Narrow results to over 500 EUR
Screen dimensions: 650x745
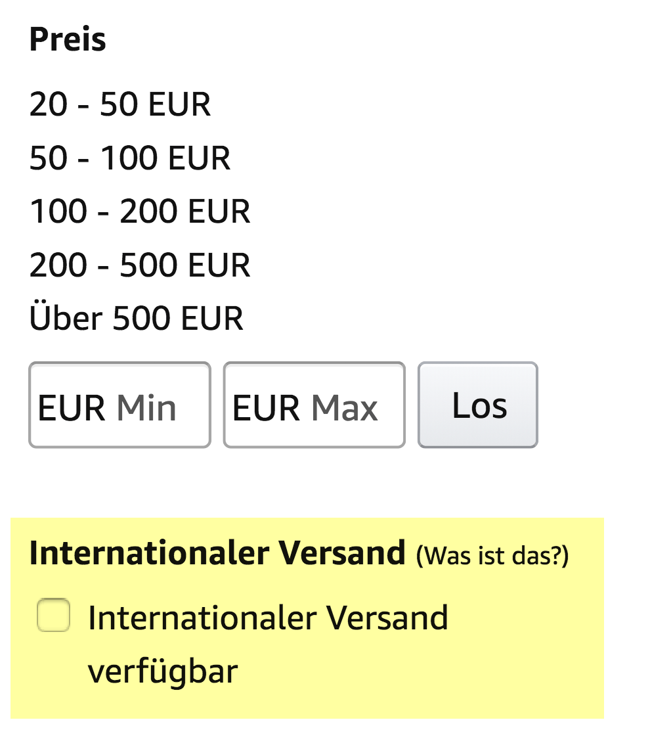pyautogui.click(x=136, y=319)
